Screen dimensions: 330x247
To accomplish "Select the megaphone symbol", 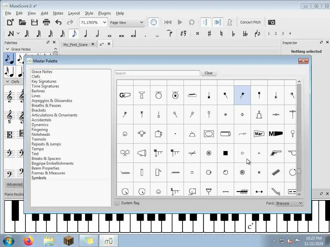I will 142,153.
